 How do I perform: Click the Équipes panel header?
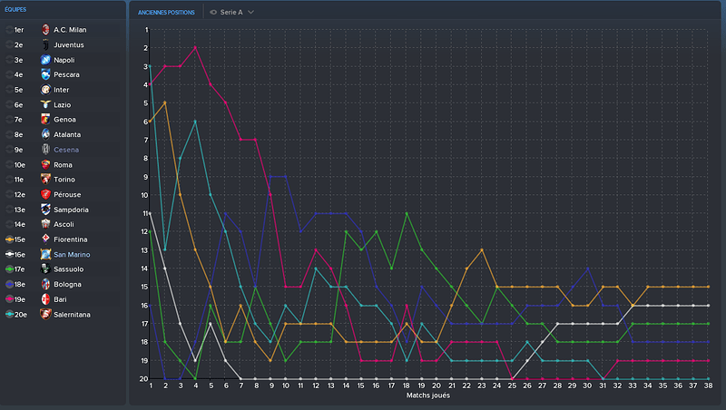click(x=15, y=9)
